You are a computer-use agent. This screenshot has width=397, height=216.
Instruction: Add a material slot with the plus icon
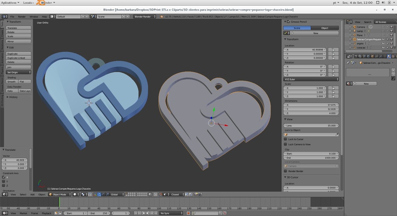point(393,70)
